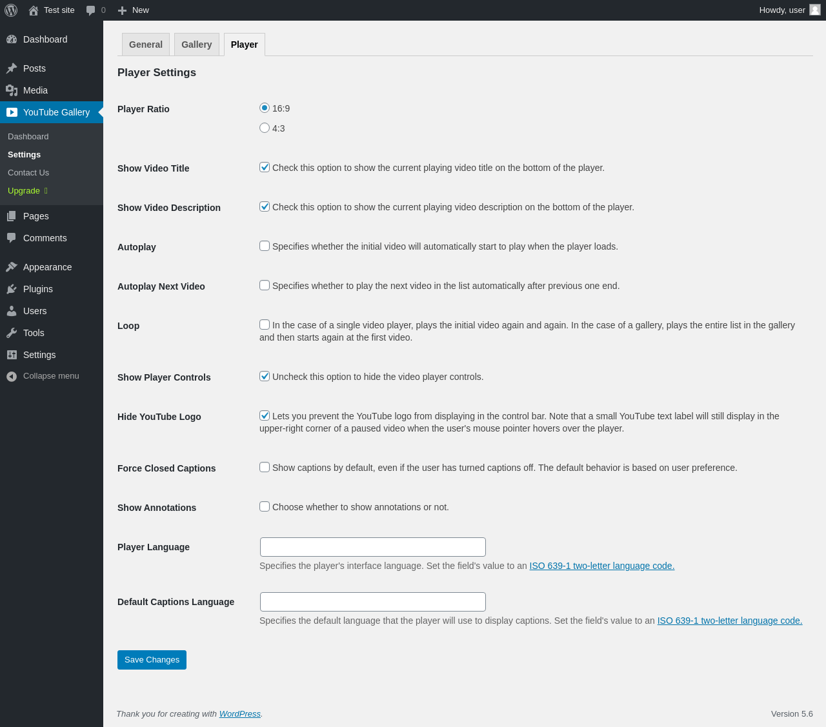Screen dimensions: 826x727
Task: Click the Plugins plug icon
Action: click(x=12, y=289)
